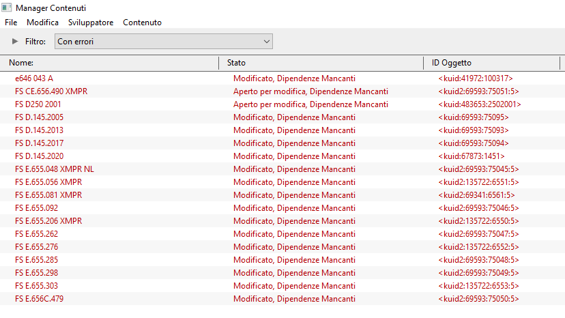
Task: Select the row FS E.655.262
Action: [282, 234]
